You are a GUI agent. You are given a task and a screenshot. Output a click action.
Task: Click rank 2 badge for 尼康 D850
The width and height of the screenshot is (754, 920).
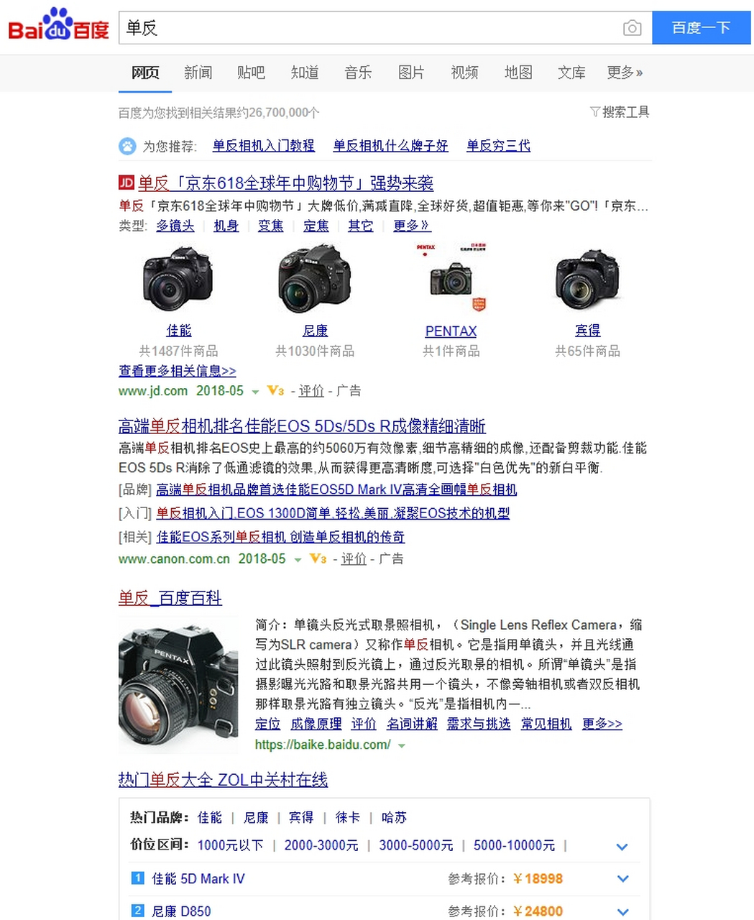[x=138, y=911]
